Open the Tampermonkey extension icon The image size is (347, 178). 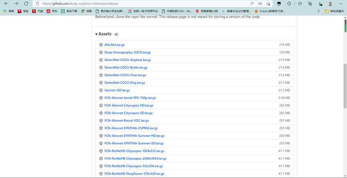tap(279, 4)
